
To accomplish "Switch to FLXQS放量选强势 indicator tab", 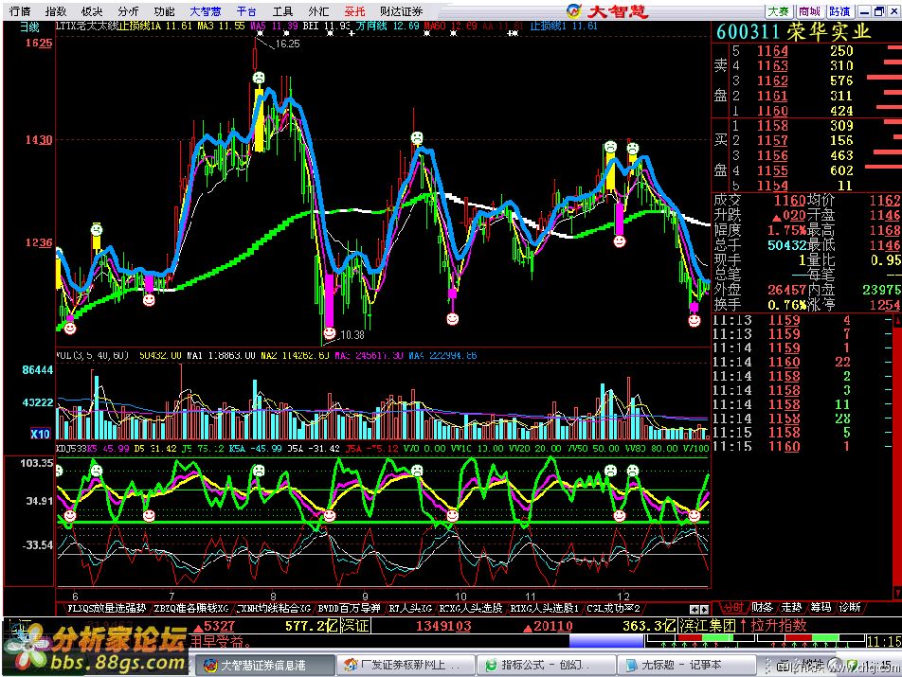I will [106, 608].
